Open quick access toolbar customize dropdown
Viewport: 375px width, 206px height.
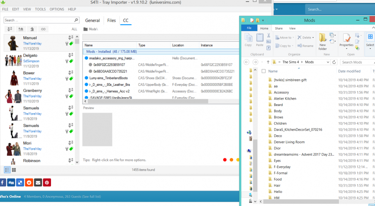(x=263, y=20)
